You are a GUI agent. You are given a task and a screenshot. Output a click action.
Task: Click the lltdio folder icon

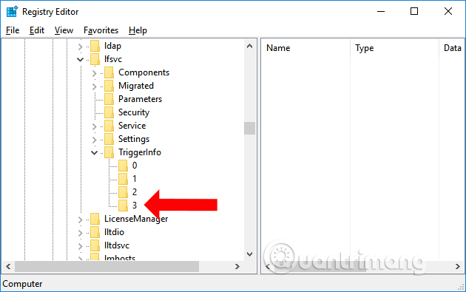(95, 232)
